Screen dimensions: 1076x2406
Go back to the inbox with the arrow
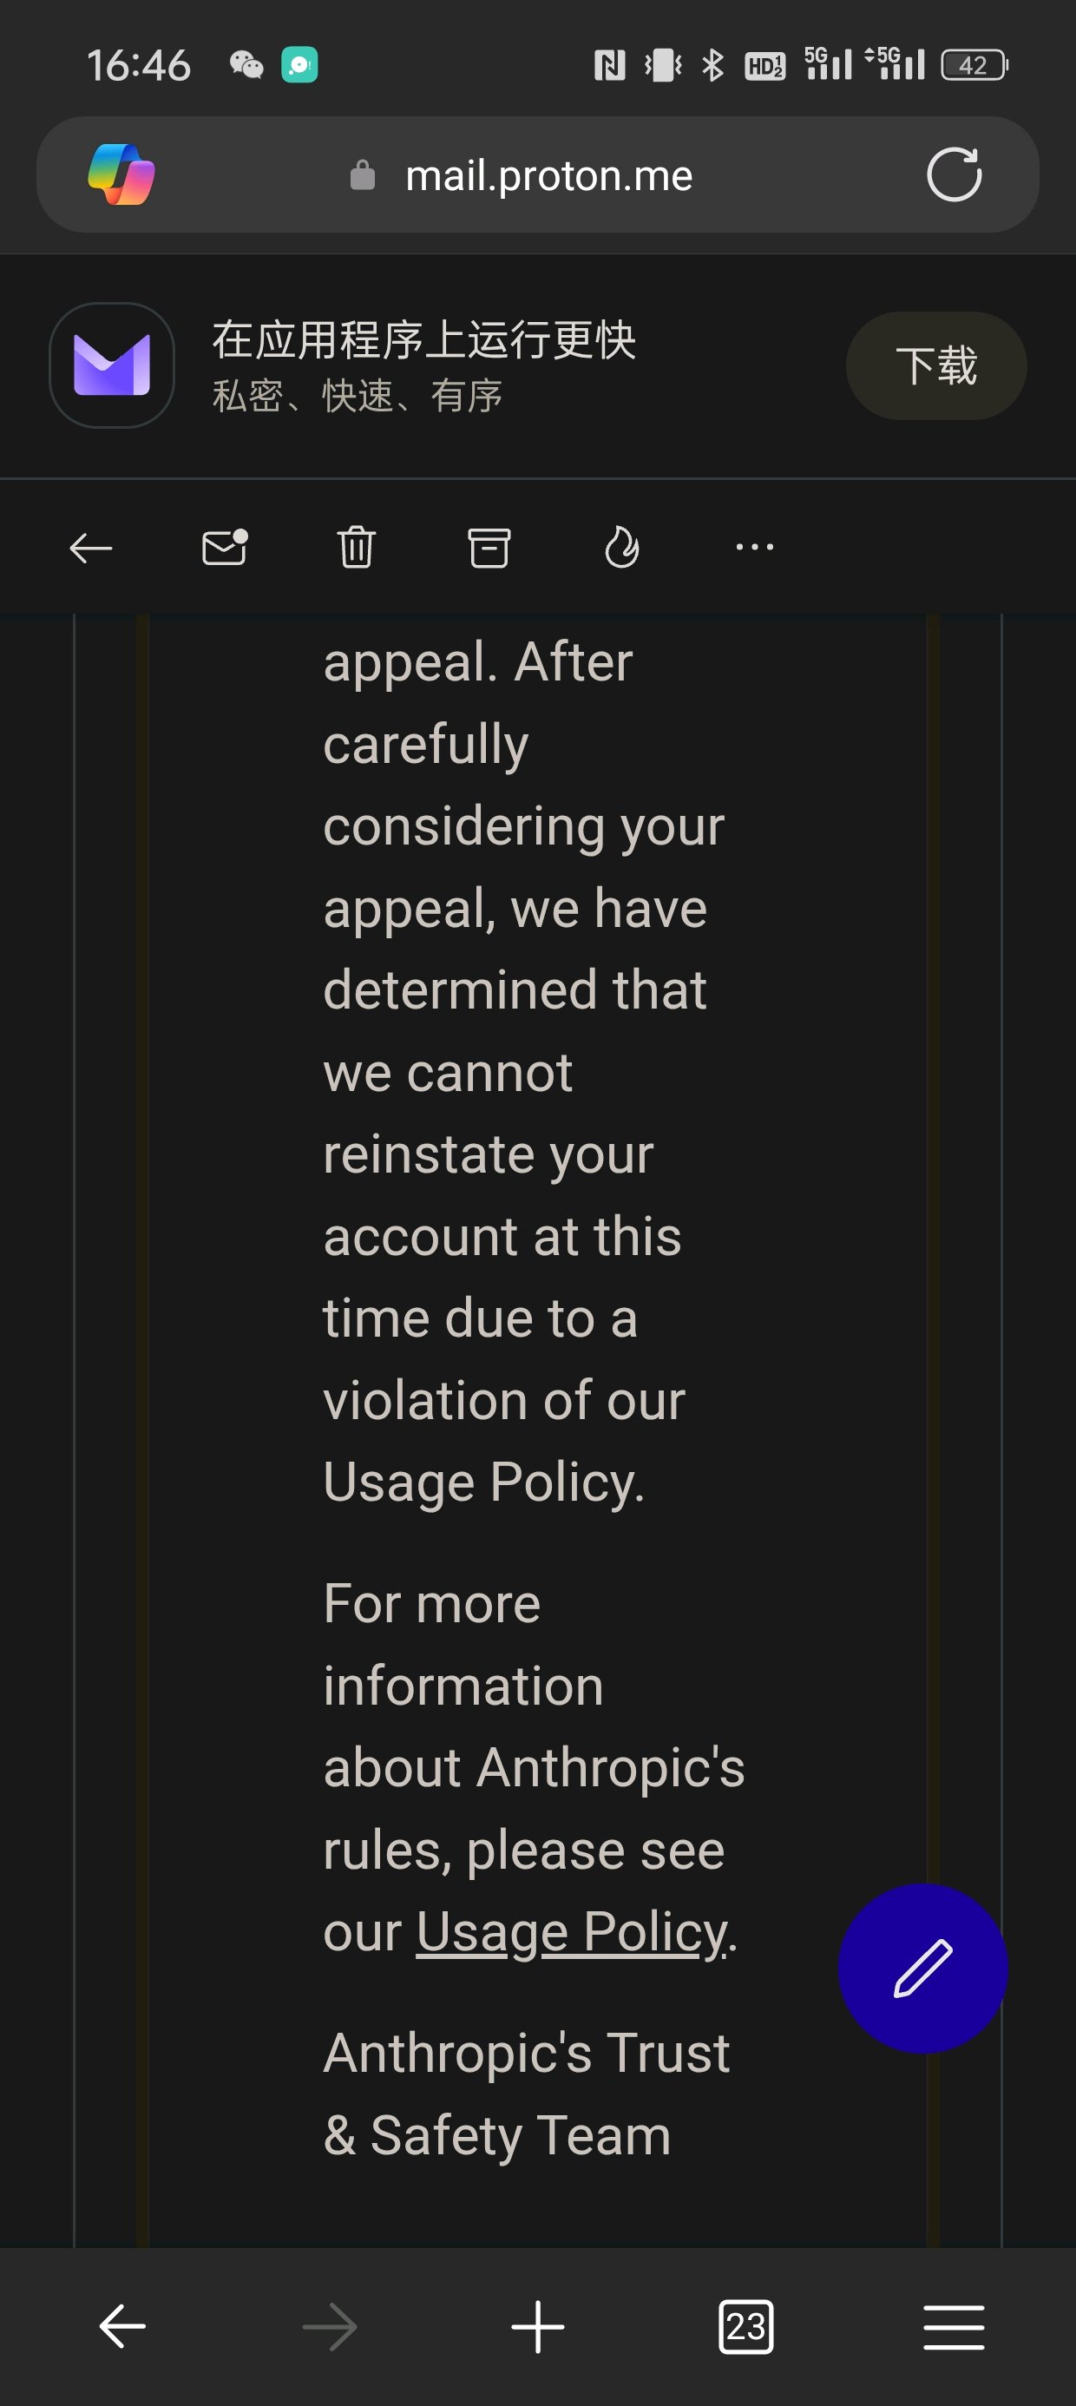[x=90, y=549]
